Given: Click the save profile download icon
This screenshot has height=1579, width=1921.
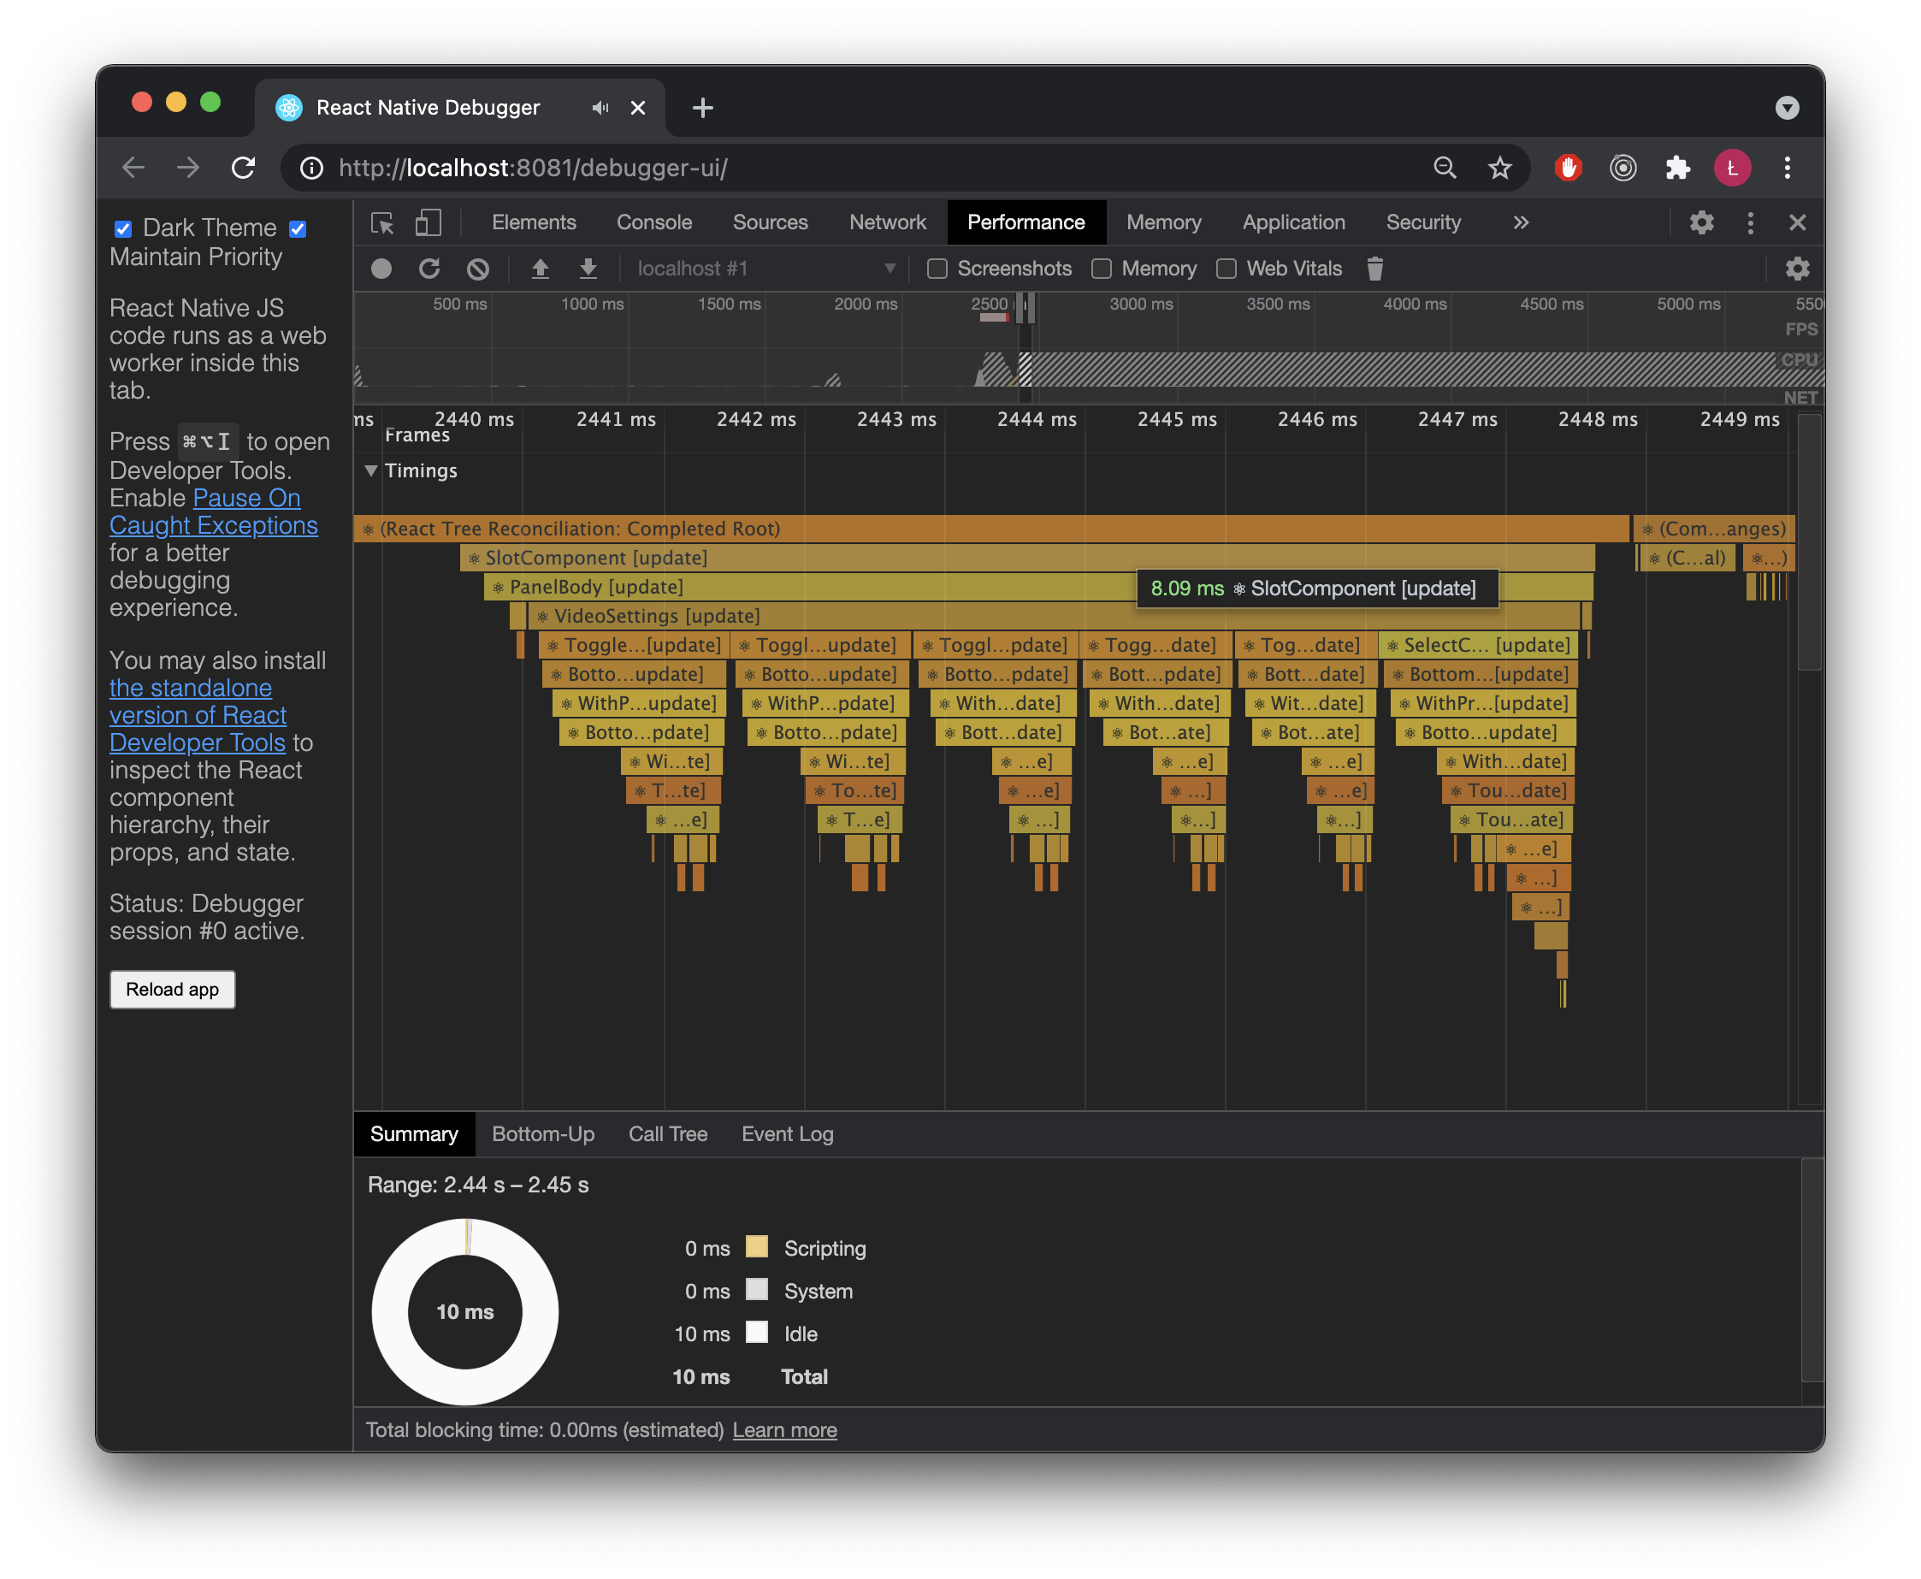Looking at the screenshot, I should pyautogui.click(x=588, y=269).
